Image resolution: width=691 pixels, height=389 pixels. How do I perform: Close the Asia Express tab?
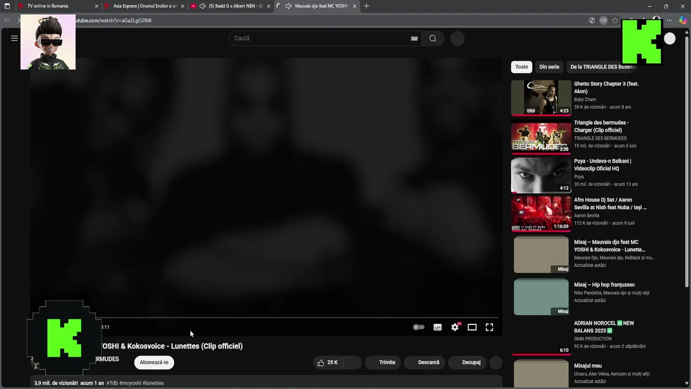point(182,6)
